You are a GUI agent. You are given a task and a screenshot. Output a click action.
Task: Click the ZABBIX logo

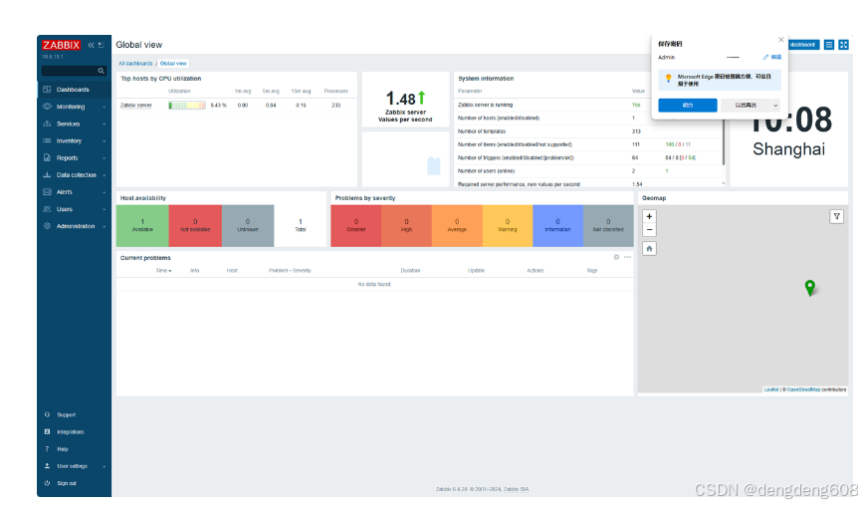pyautogui.click(x=62, y=45)
